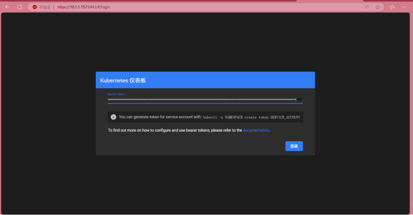This screenshot has width=413, height=215.
Task: Add the page to favorites with the star icon
Action: click(x=378, y=7)
